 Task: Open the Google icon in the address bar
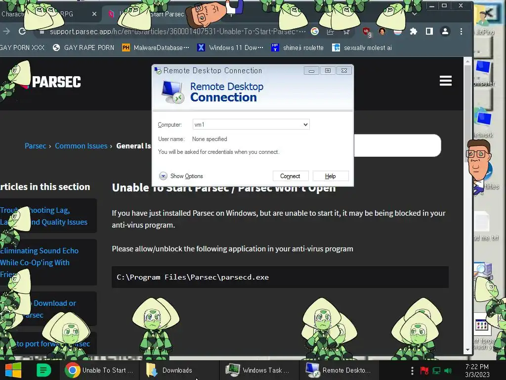(315, 31)
